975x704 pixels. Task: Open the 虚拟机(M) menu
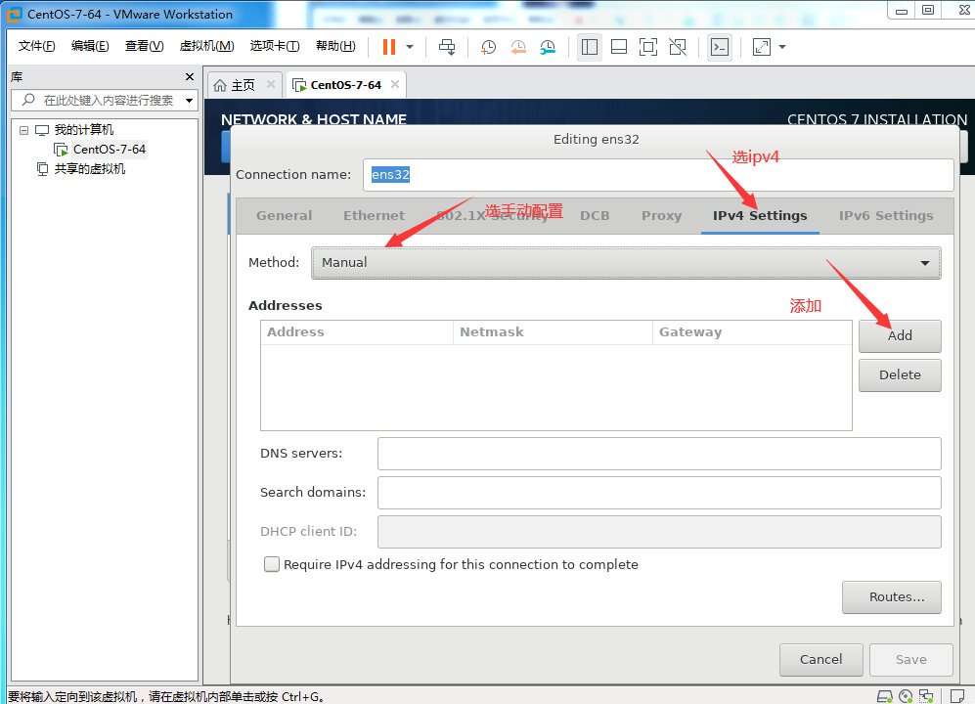pos(207,46)
